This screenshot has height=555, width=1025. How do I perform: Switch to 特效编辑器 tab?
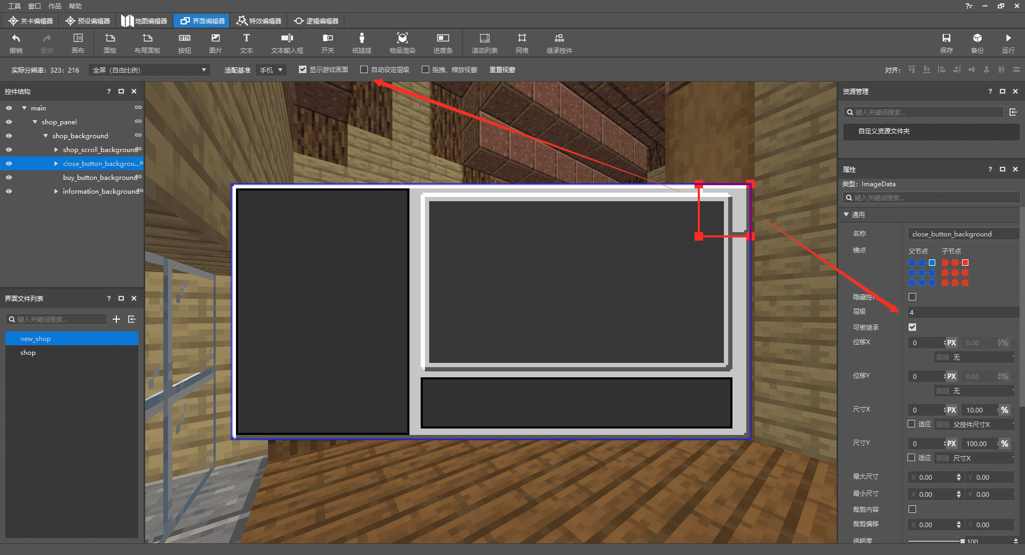[x=259, y=21]
